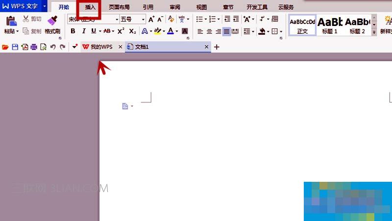Viewport: 392px width, 221px height.
Task: Align text right
Action: [218, 31]
